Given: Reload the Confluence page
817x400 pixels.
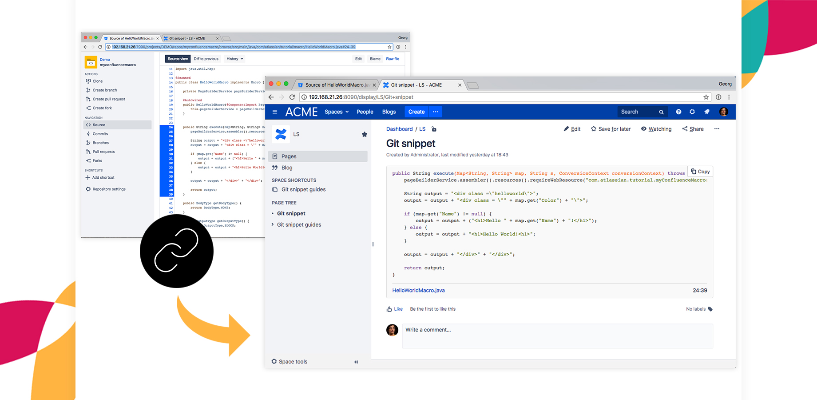Looking at the screenshot, I should pos(292,97).
